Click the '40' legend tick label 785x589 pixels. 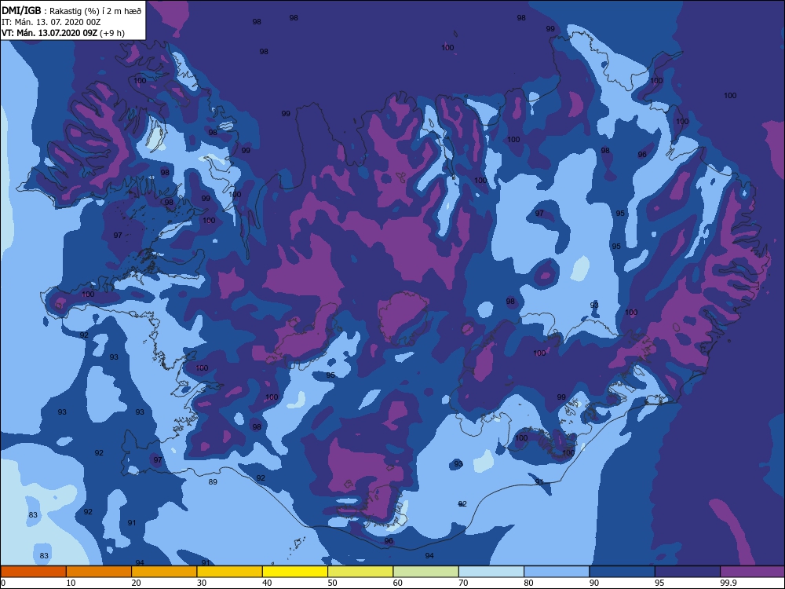pyautogui.click(x=268, y=583)
